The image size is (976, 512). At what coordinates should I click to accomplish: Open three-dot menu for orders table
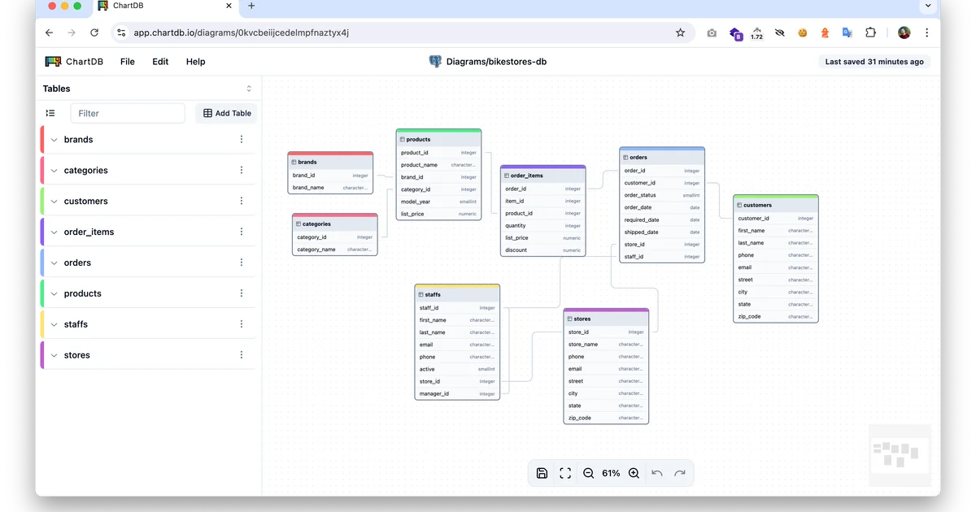tap(242, 263)
